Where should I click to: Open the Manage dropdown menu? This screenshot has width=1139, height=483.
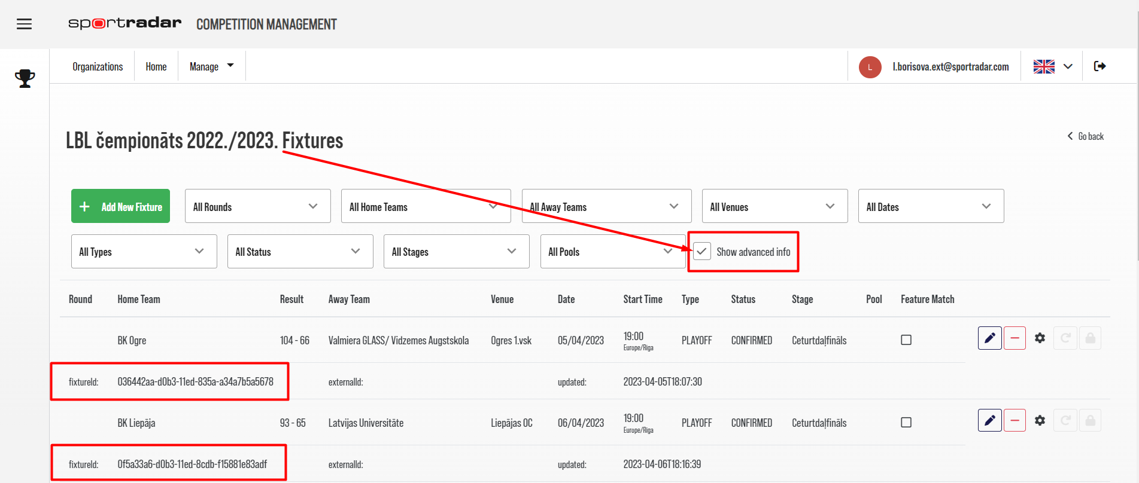pos(211,66)
